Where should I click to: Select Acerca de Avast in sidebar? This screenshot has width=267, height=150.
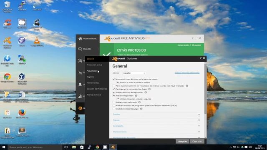tap(94, 95)
